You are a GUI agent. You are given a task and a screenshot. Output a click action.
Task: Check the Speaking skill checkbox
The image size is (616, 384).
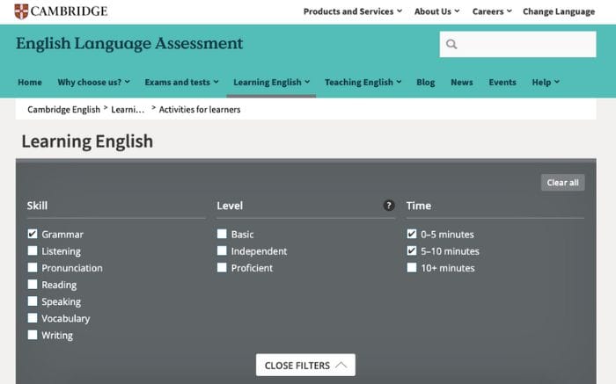pyautogui.click(x=33, y=301)
